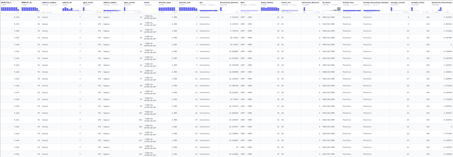Click OBJECTID cell 9,648

16,31
